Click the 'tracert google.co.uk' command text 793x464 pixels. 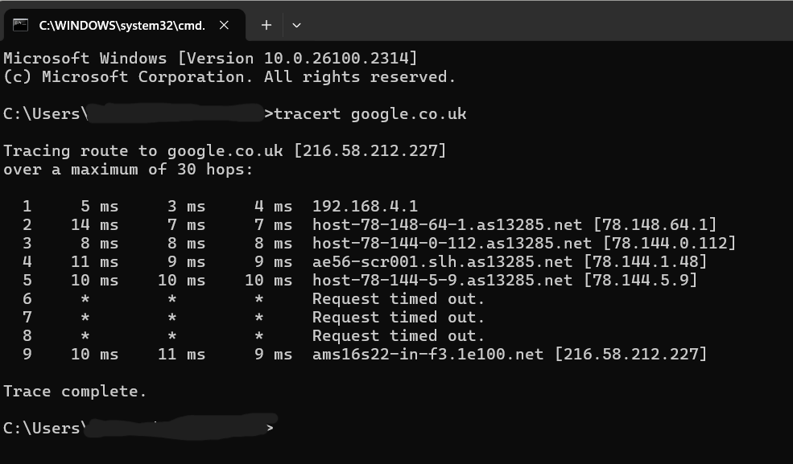tap(370, 113)
